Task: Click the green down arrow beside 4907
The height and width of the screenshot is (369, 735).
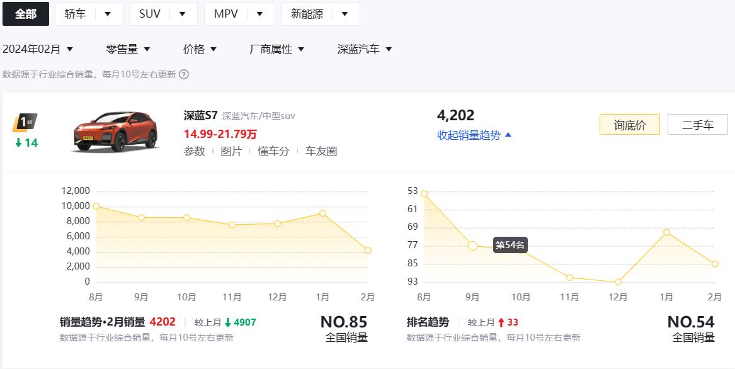Action: pyautogui.click(x=228, y=322)
